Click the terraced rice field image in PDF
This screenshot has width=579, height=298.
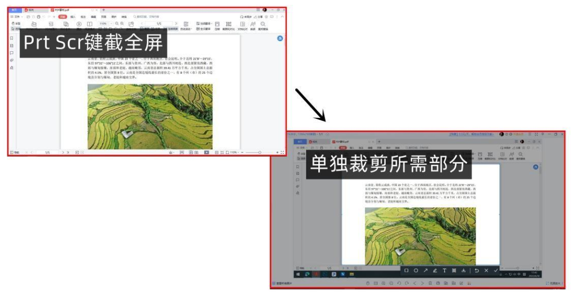(x=150, y=116)
